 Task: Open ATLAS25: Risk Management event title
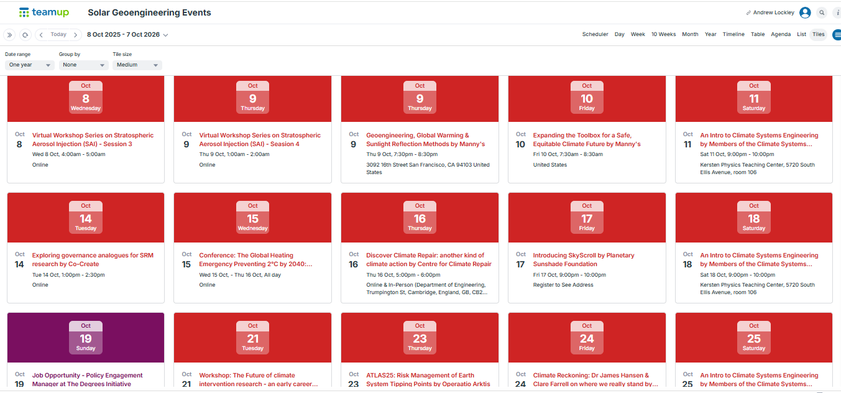click(x=428, y=380)
